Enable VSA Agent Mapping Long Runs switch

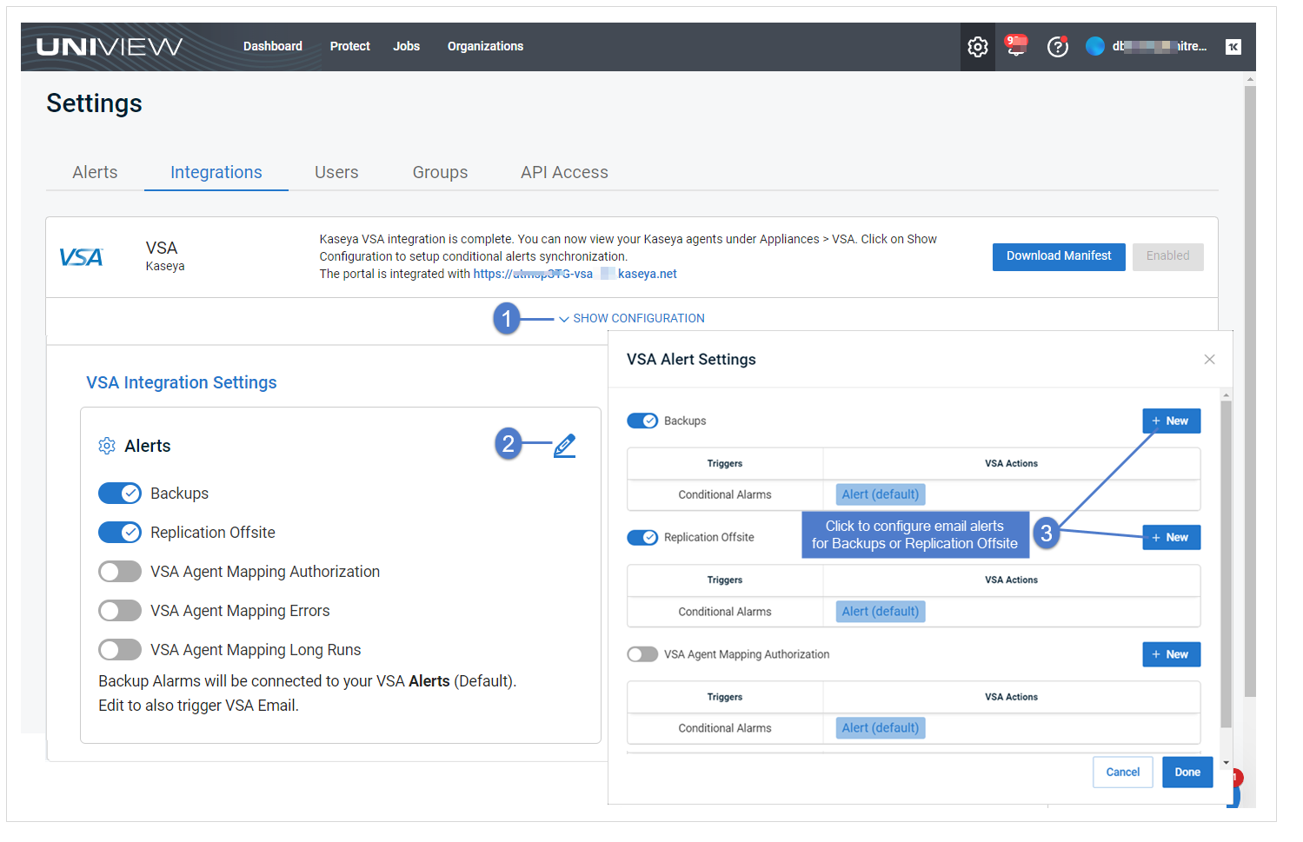120,650
